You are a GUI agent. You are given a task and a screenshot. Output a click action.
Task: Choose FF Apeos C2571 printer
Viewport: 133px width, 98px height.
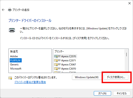tap(67, 60)
